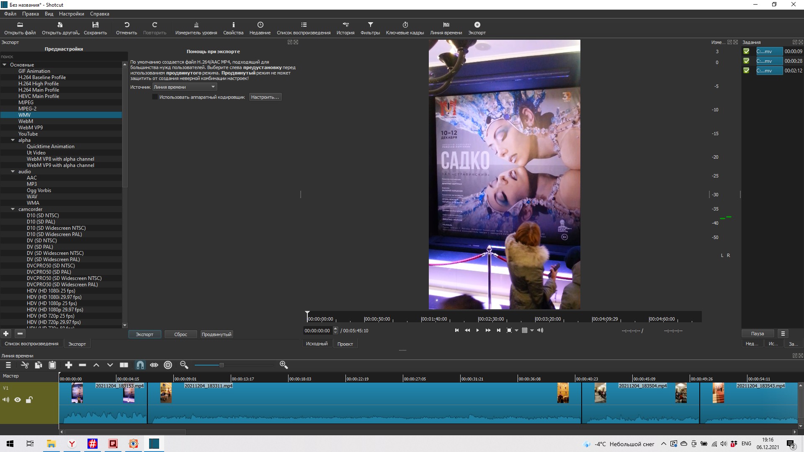
Task: Open the Настройки menu
Action: 72,14
